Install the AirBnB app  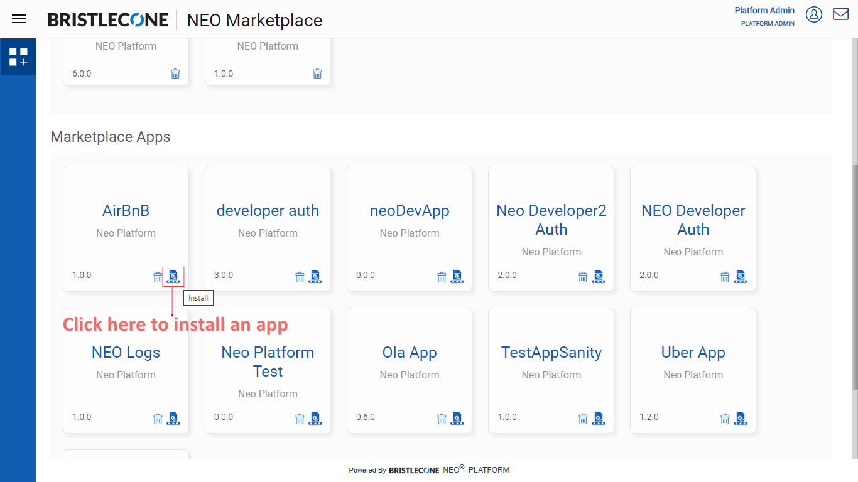(173, 276)
